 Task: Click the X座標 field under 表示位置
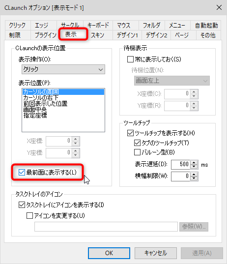pyautogui.click(x=58, y=141)
